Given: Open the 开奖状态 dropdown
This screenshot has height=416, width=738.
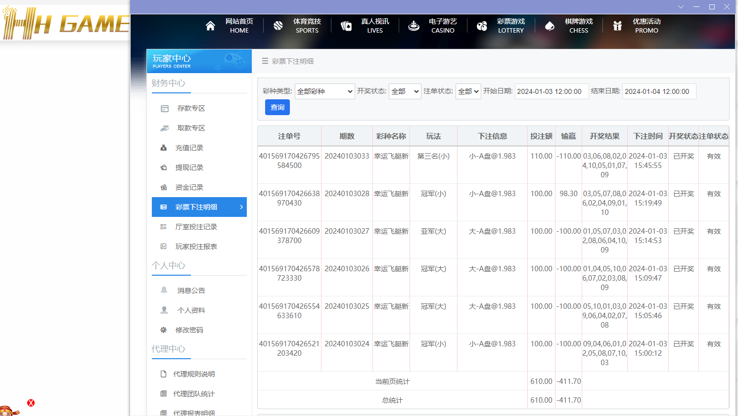Looking at the screenshot, I should tap(405, 91).
